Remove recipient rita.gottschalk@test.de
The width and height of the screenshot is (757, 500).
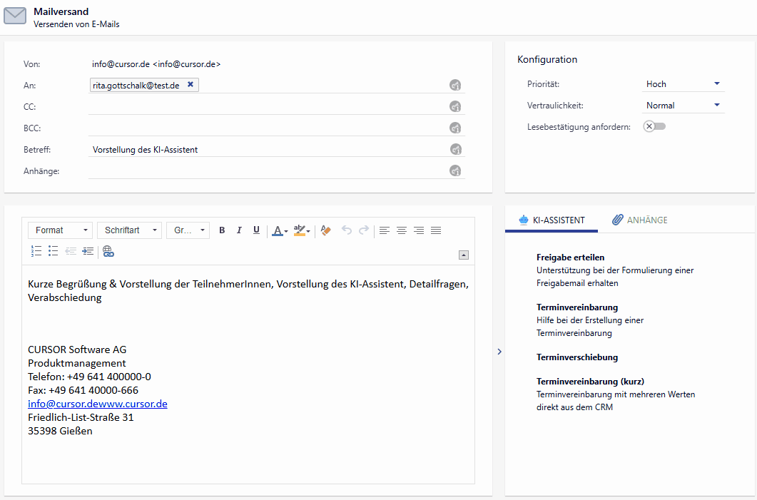[190, 84]
